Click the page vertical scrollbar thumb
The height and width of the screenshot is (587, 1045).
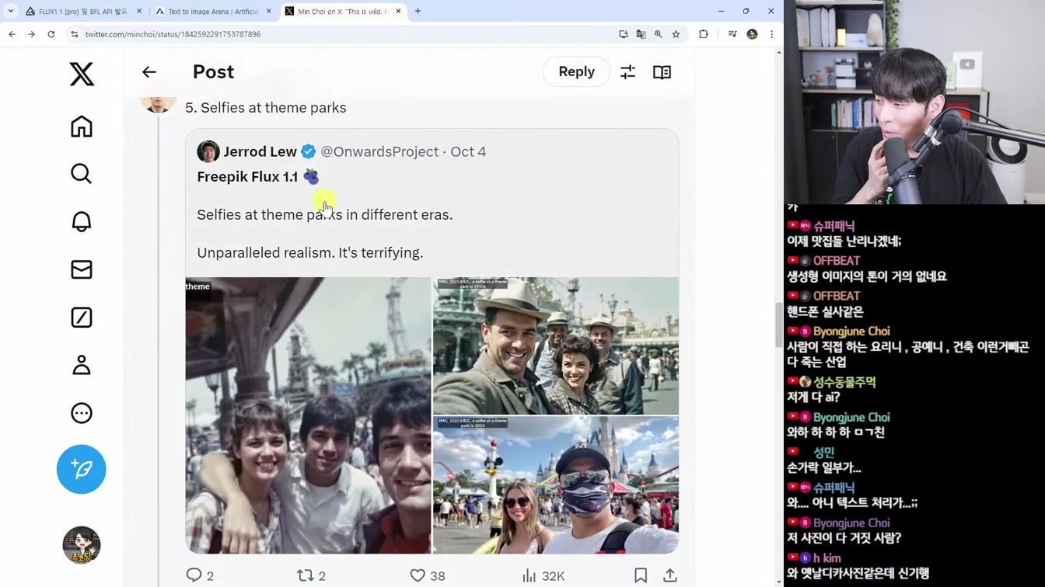(779, 325)
